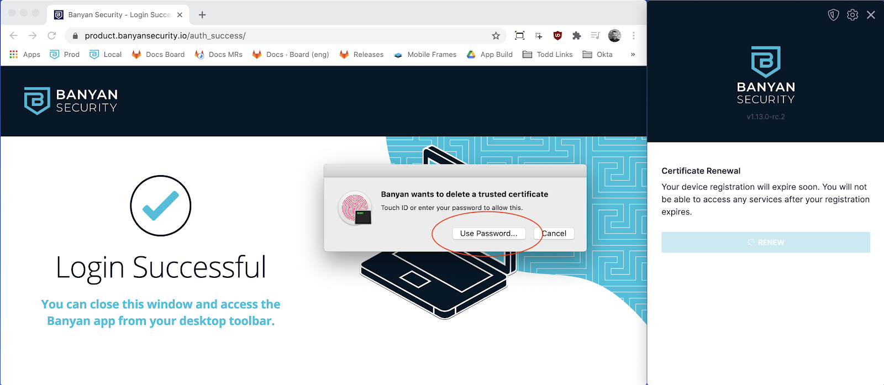Open the Chrome three-dot menu
Screen dimensions: 884x385
click(x=633, y=35)
